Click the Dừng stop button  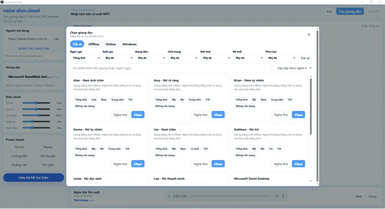(x=372, y=196)
